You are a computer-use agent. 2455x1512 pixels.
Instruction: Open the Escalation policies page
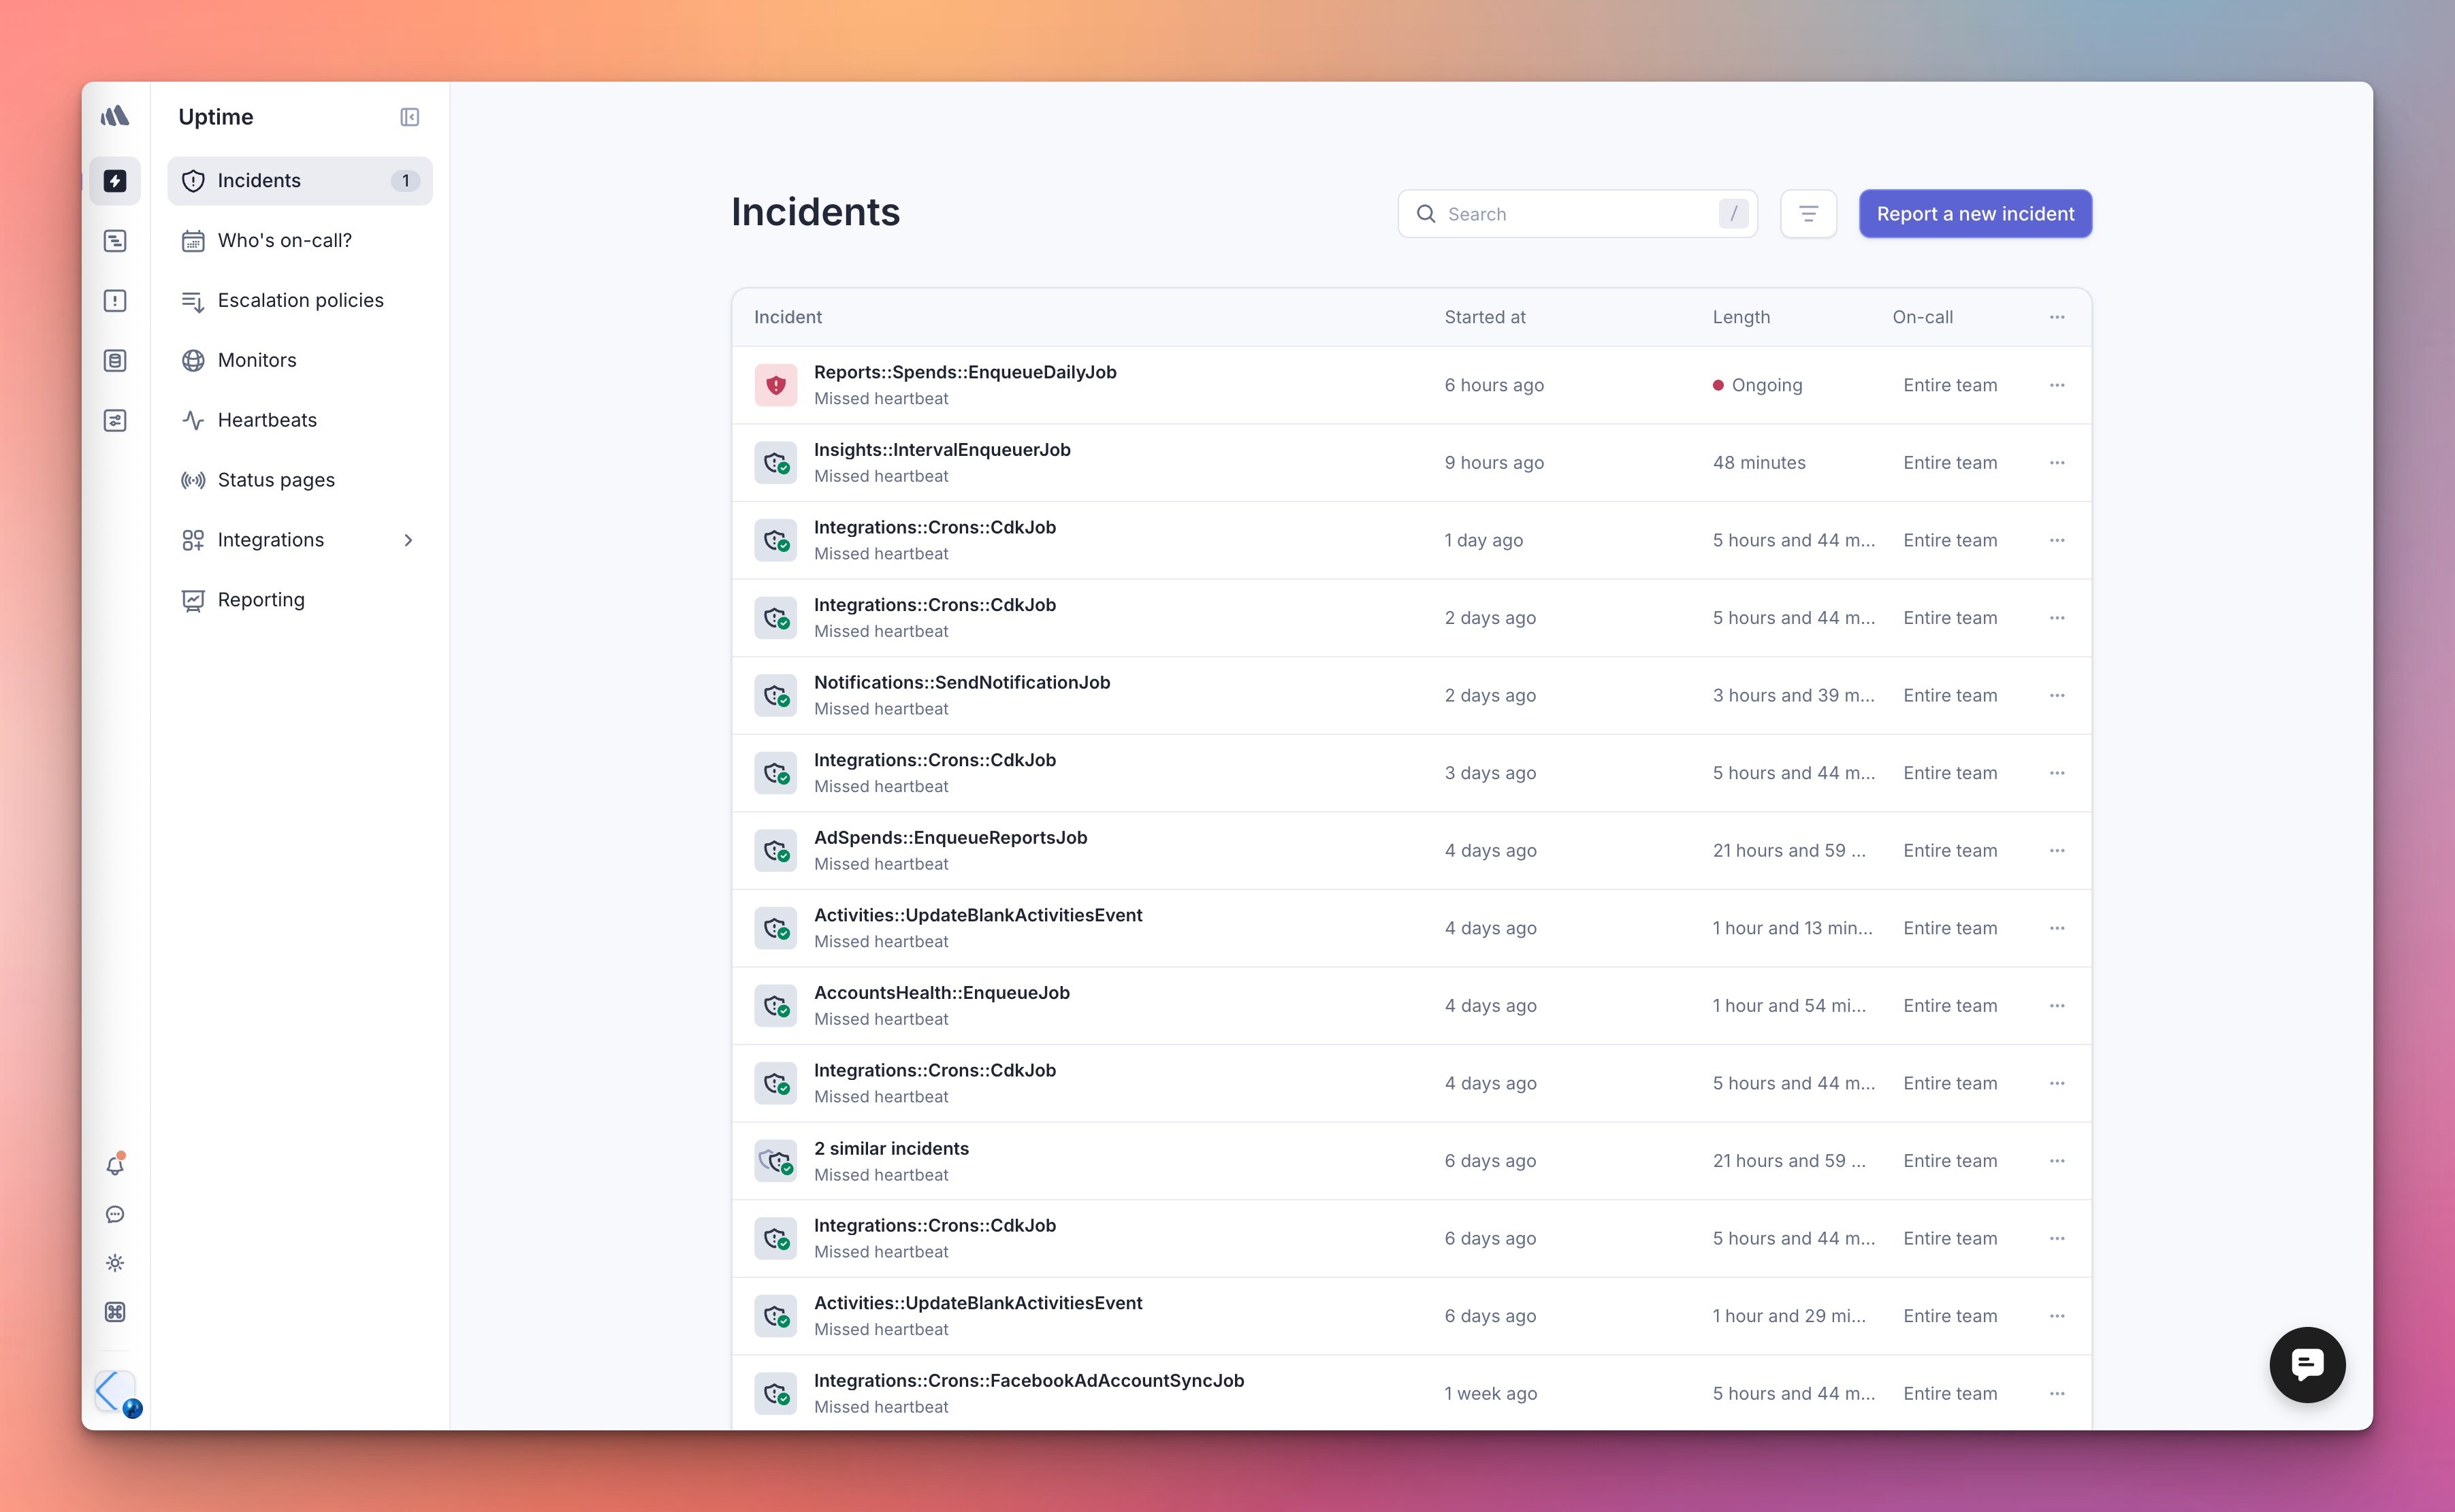[300, 301]
